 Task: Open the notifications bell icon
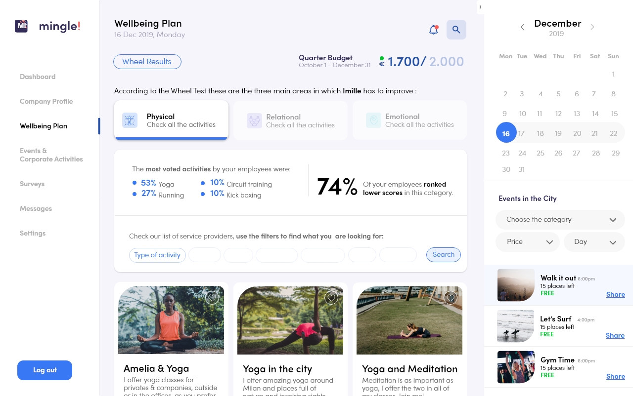(x=434, y=30)
